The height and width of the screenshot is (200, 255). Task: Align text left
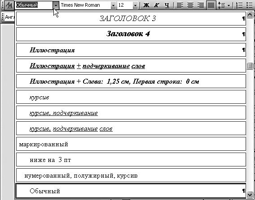(x=180, y=5)
